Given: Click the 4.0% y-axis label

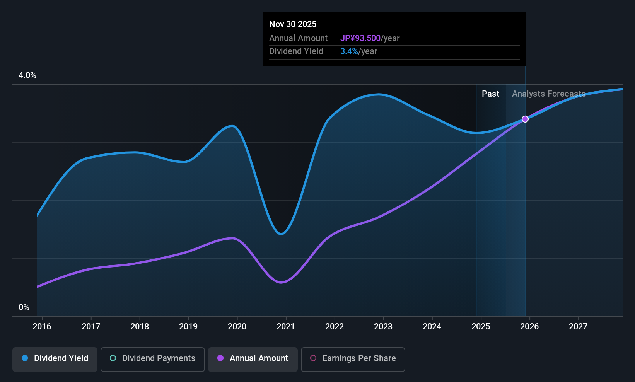Looking at the screenshot, I should point(27,75).
